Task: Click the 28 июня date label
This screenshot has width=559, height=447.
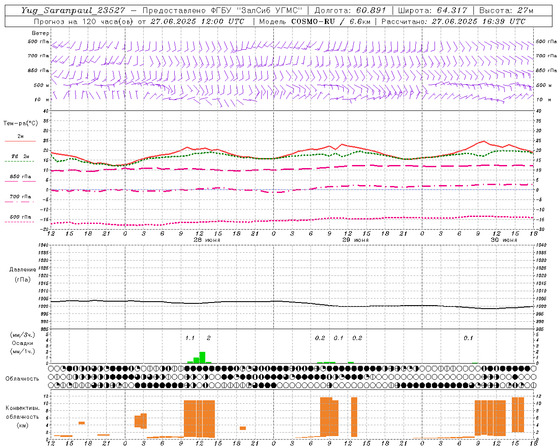Action: [207, 240]
